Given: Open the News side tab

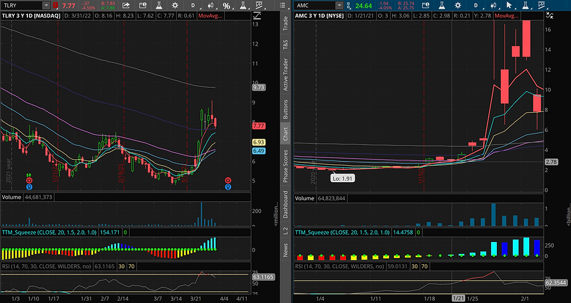Looking at the screenshot, I should pos(285,250).
